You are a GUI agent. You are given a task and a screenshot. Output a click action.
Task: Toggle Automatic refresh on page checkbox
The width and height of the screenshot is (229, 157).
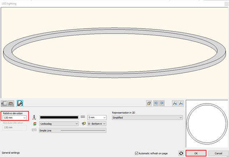click(x=136, y=153)
